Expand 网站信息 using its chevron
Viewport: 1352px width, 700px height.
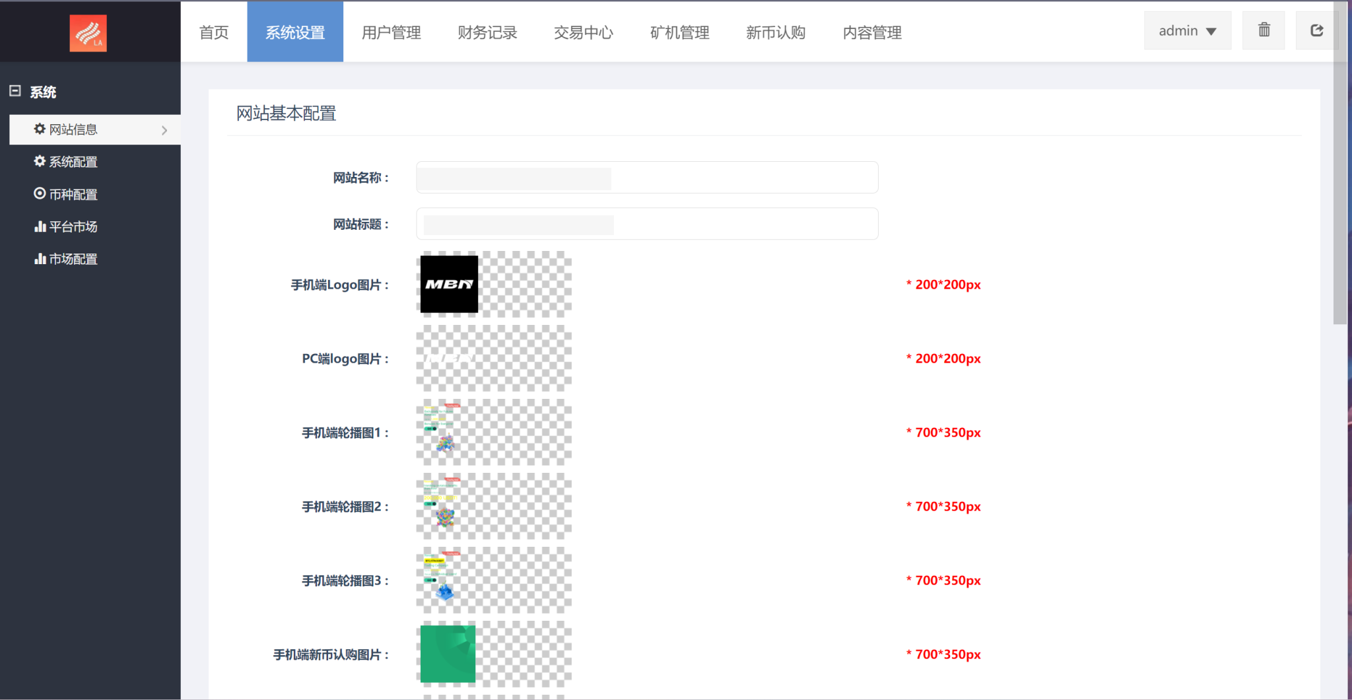164,129
